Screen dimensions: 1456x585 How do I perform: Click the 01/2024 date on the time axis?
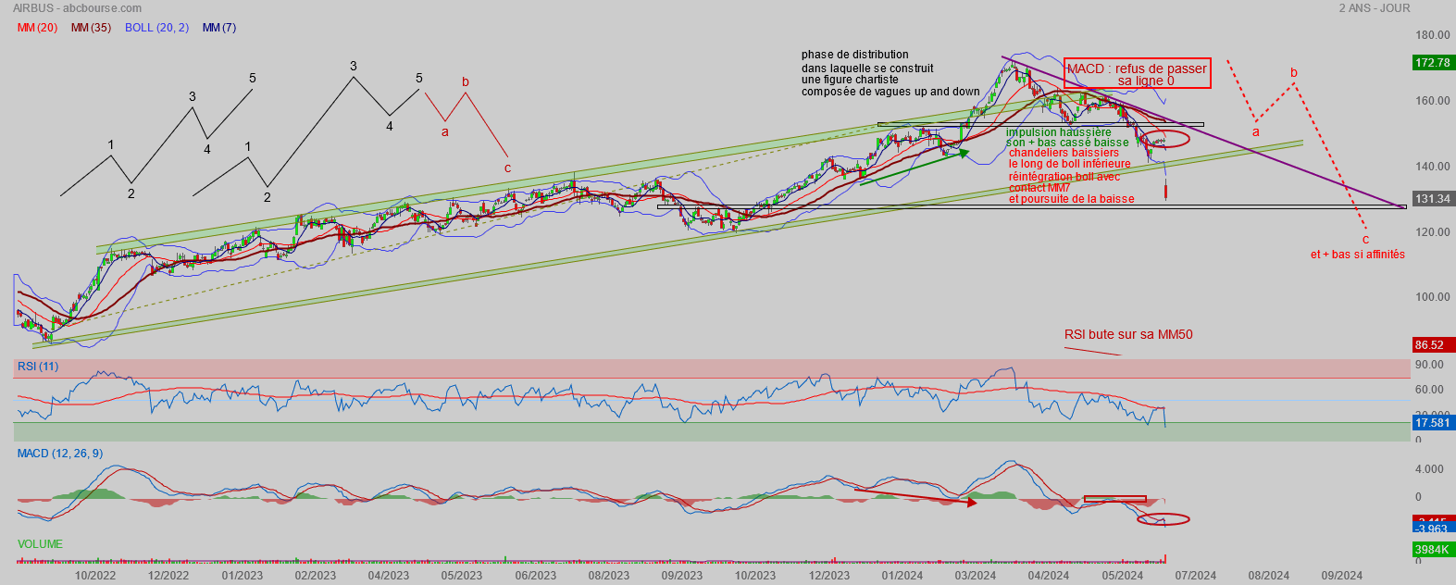pos(902,576)
